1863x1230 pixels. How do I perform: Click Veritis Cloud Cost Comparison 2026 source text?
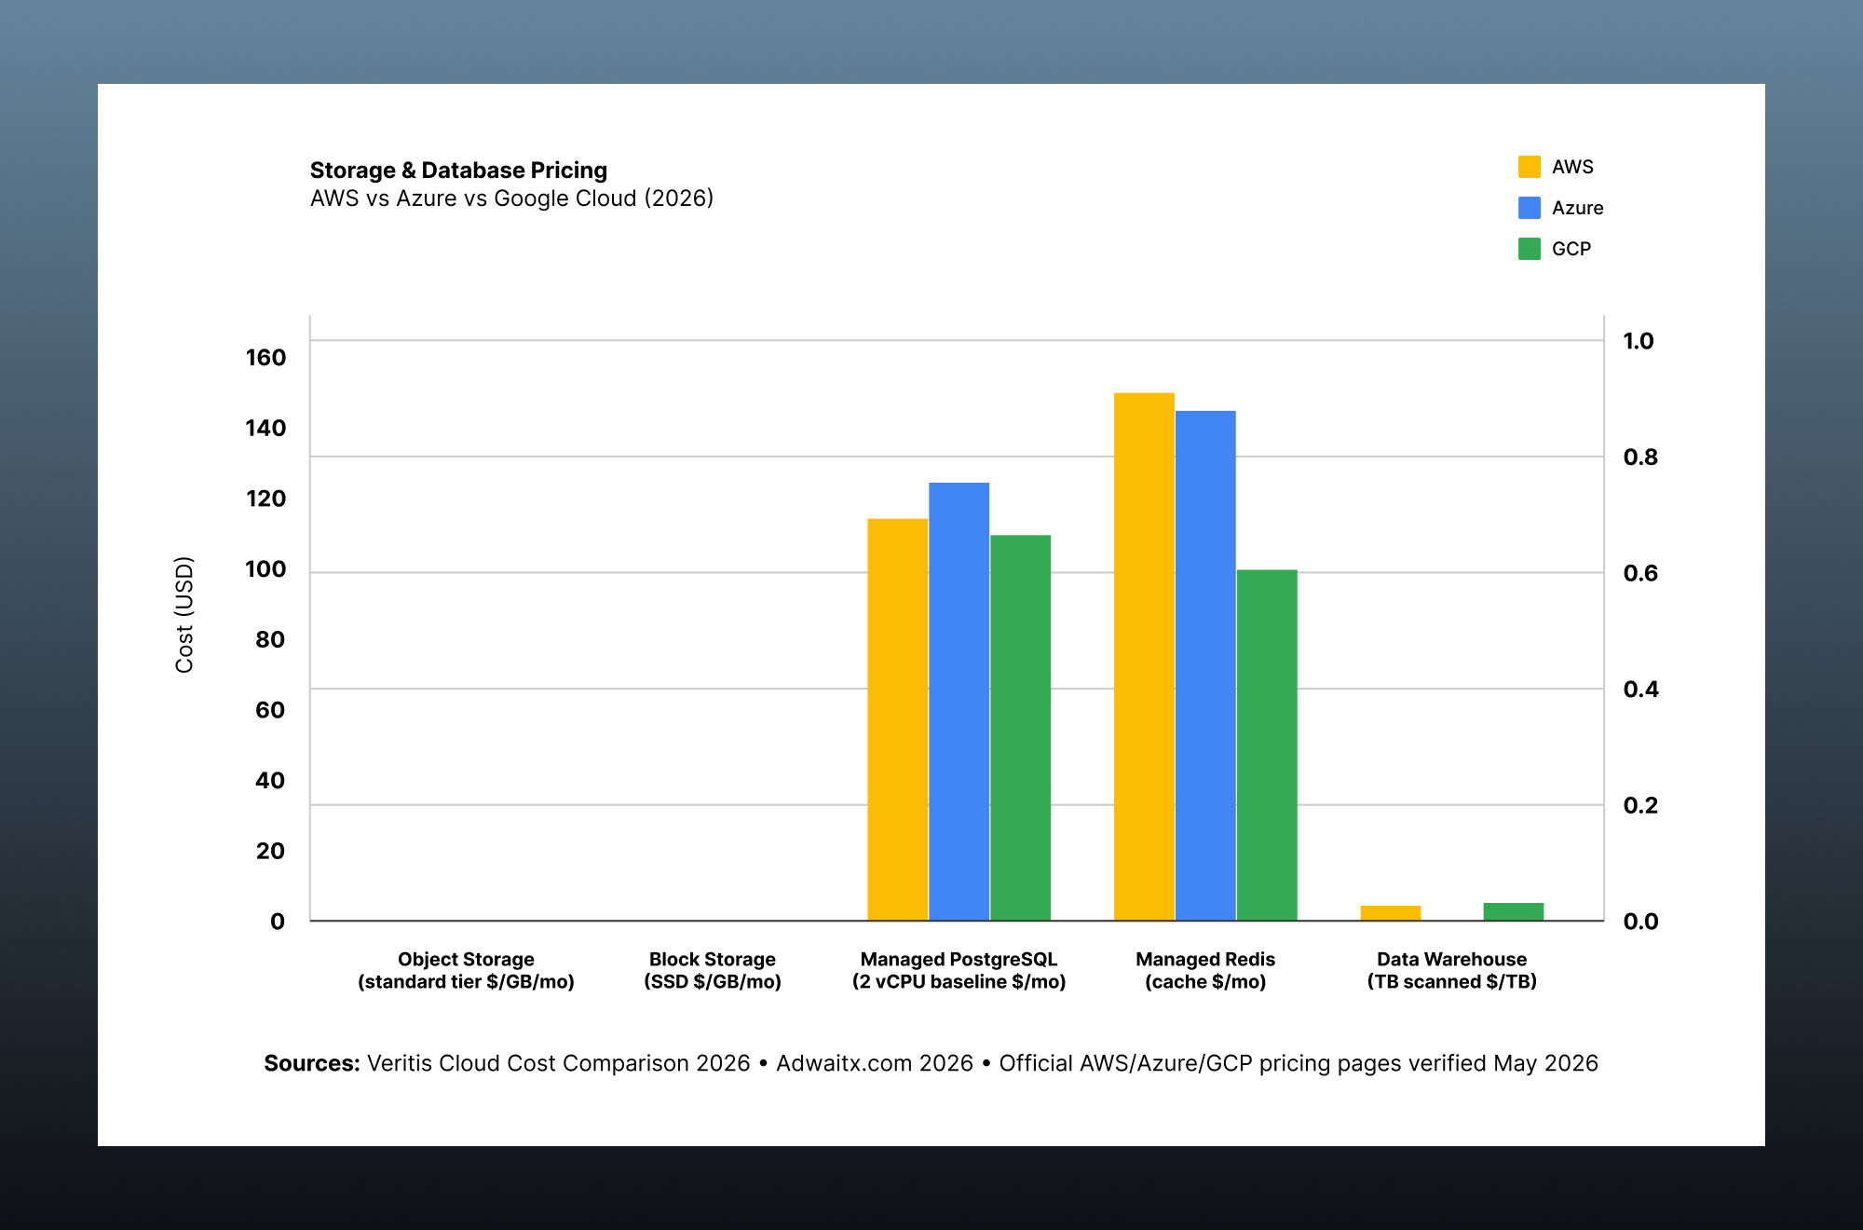click(x=558, y=1063)
